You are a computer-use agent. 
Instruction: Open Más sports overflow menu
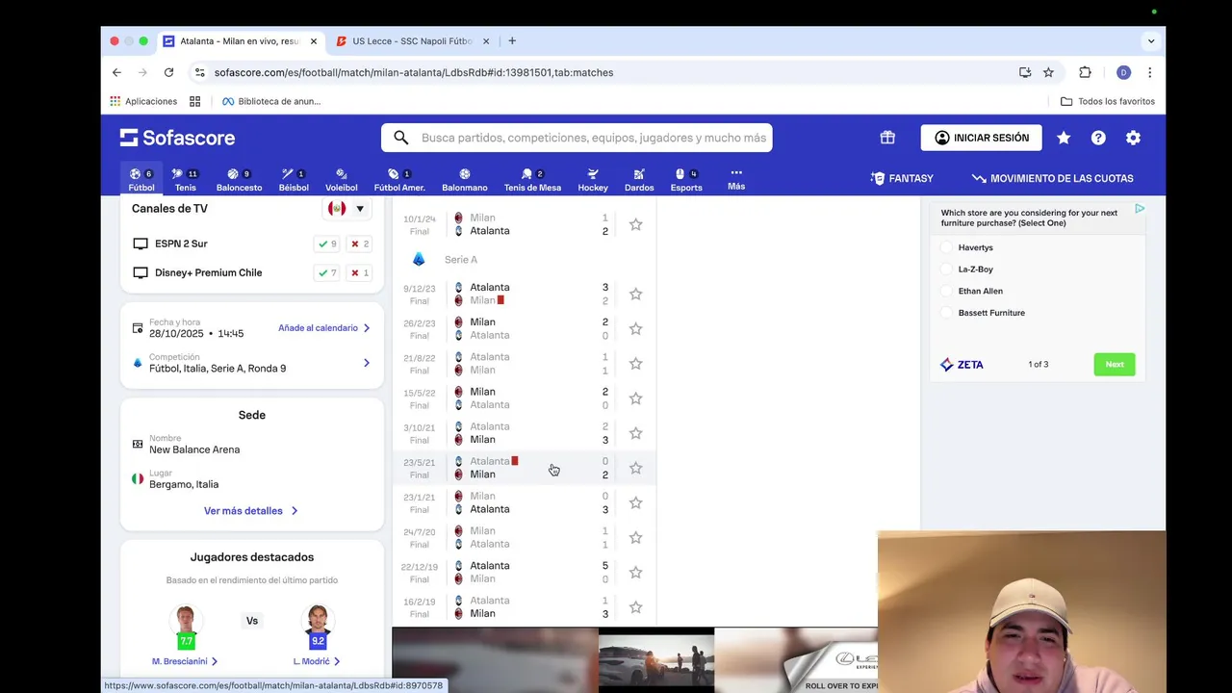pyautogui.click(x=736, y=178)
